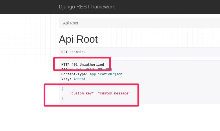Click the /sample/ request path
The width and height of the screenshot is (220, 131).
[77, 52]
